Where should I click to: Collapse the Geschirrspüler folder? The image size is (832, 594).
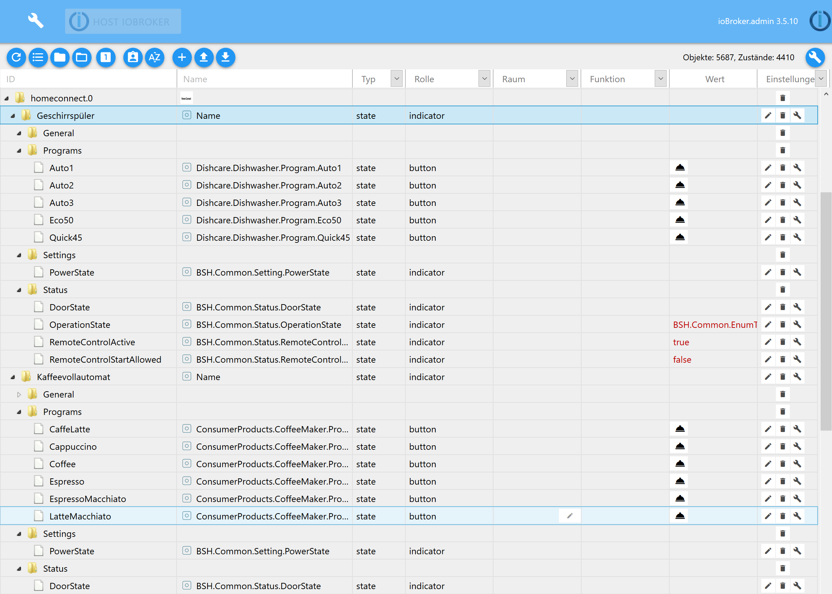(x=13, y=116)
